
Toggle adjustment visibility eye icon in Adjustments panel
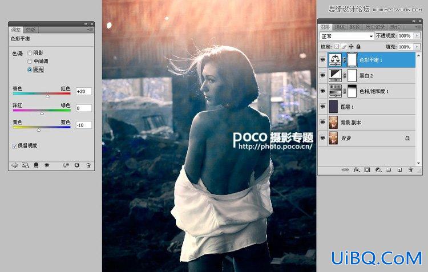click(x=47, y=165)
